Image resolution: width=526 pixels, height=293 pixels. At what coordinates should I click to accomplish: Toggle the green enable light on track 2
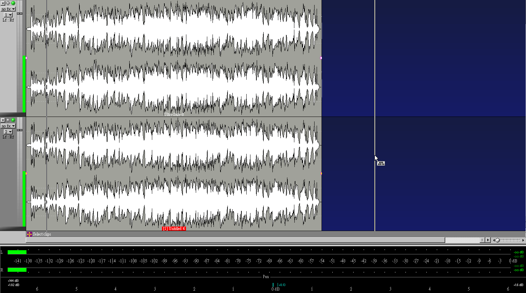coord(13,120)
